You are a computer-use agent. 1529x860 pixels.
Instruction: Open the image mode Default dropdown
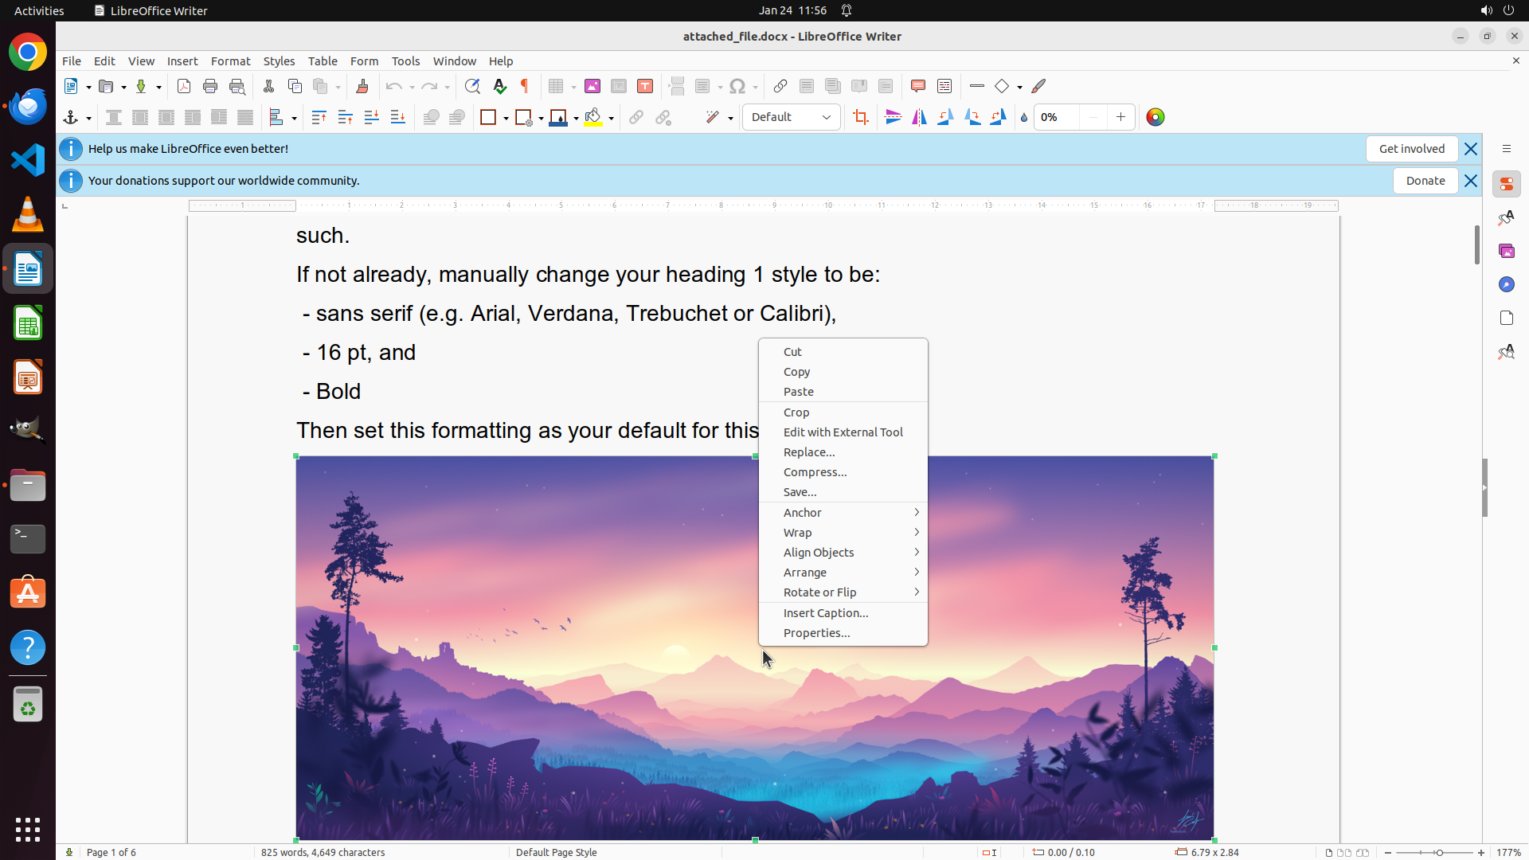point(791,118)
